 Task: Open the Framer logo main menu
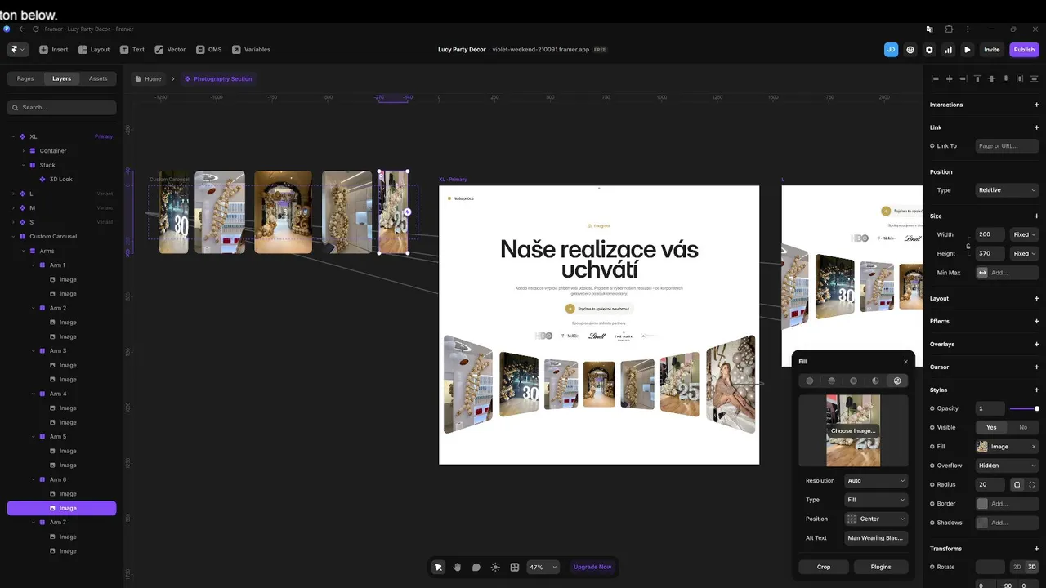[x=17, y=50]
